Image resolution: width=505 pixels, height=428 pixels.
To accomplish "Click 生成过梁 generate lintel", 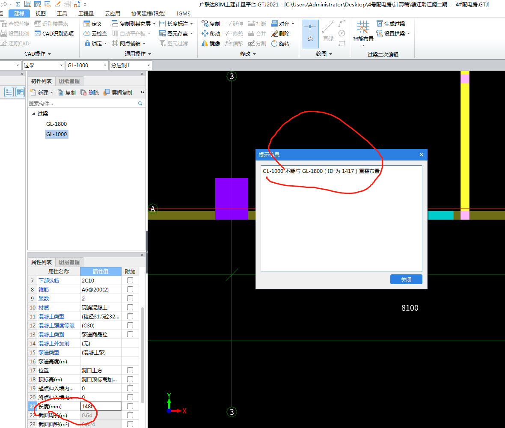I will (391, 24).
